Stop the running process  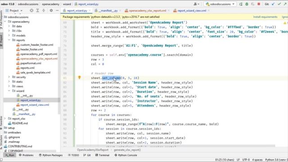tap(259, 4)
